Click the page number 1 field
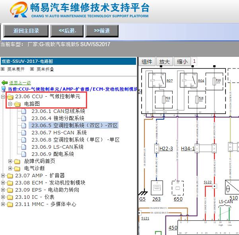 (x=194, y=61)
